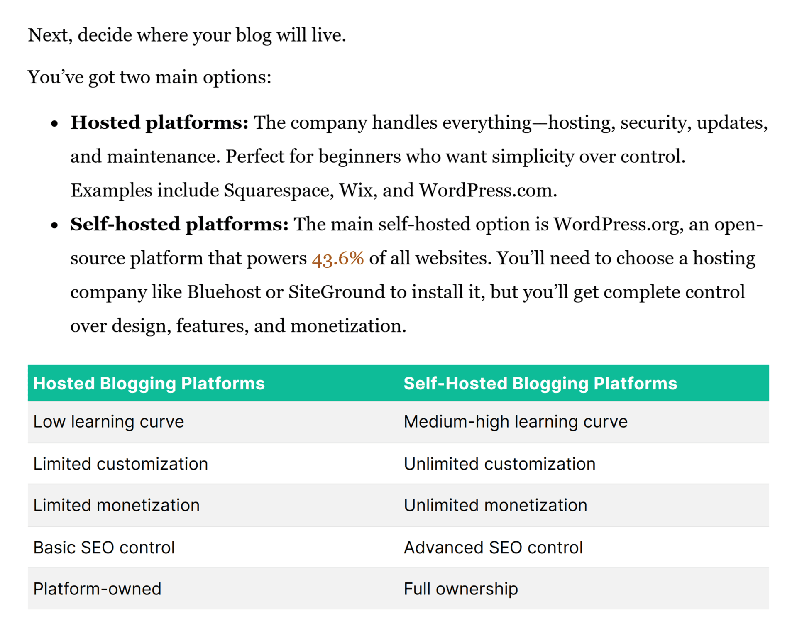Select the "Limited monetization" cell
Screen dimensions: 797x636
(x=116, y=505)
